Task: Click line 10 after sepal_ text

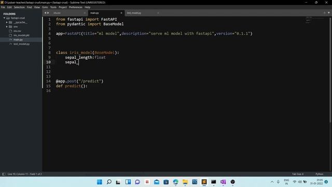Action: [78, 62]
